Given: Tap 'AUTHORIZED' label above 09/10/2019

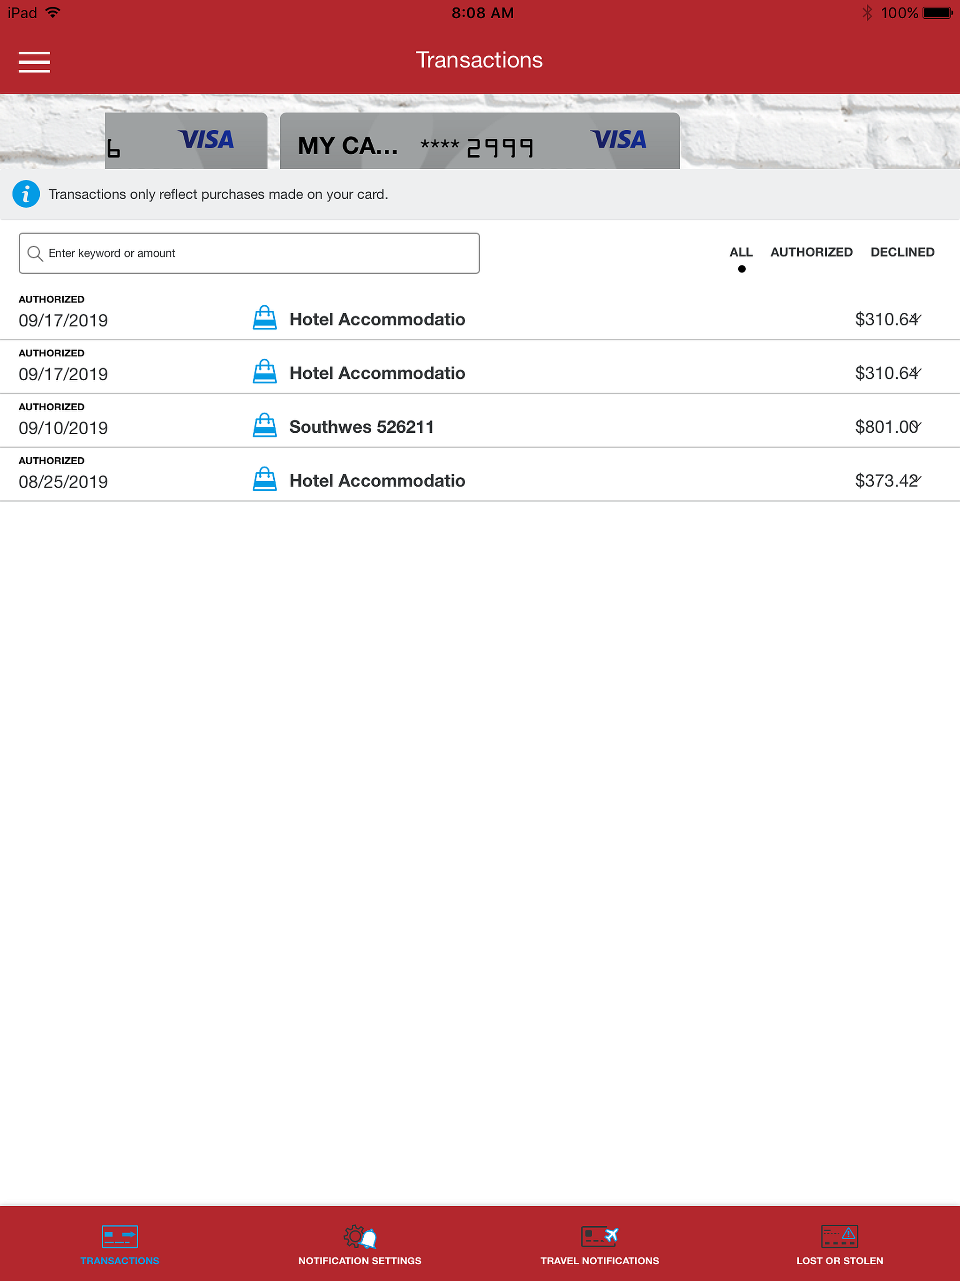Looking at the screenshot, I should [52, 407].
